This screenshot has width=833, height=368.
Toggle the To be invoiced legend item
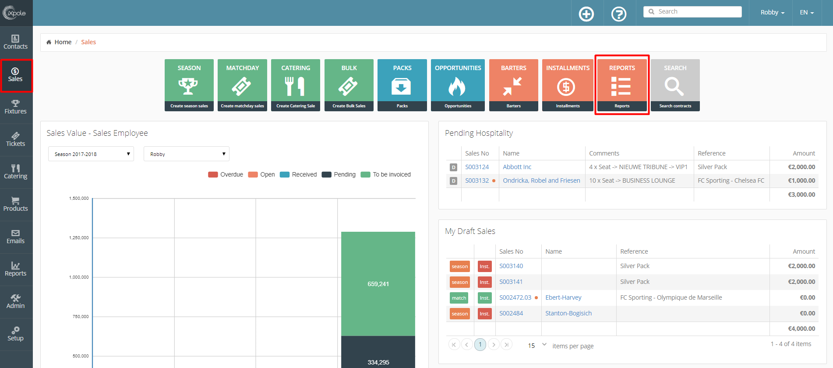coord(386,174)
